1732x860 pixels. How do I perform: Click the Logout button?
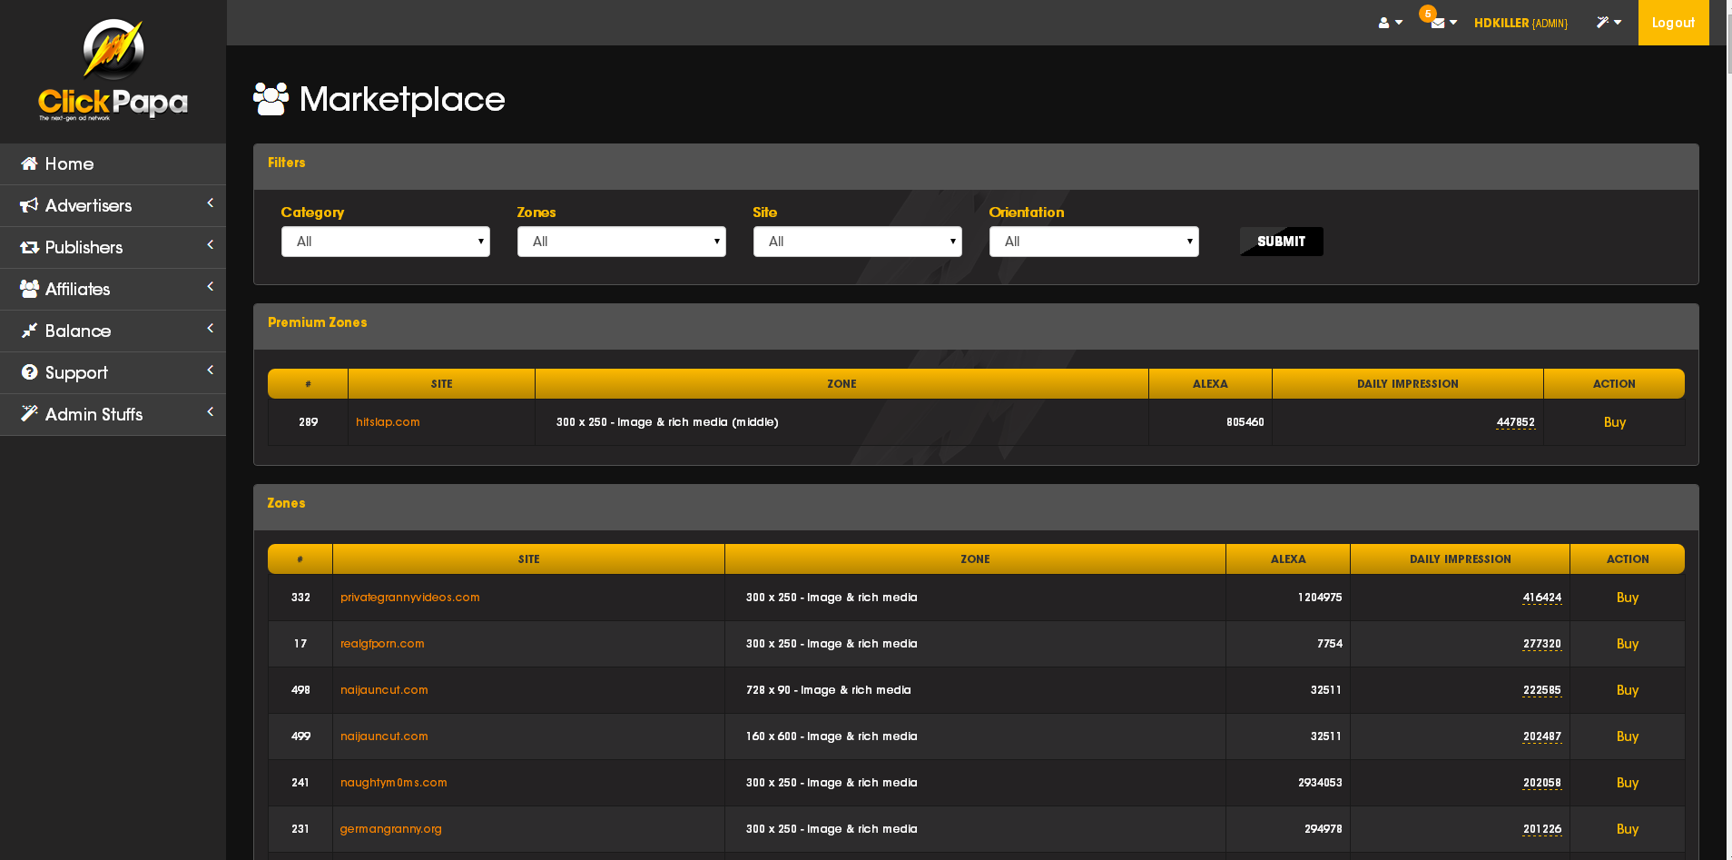1673,23
